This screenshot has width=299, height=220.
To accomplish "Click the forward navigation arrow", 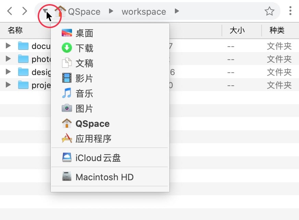I will point(24,11).
